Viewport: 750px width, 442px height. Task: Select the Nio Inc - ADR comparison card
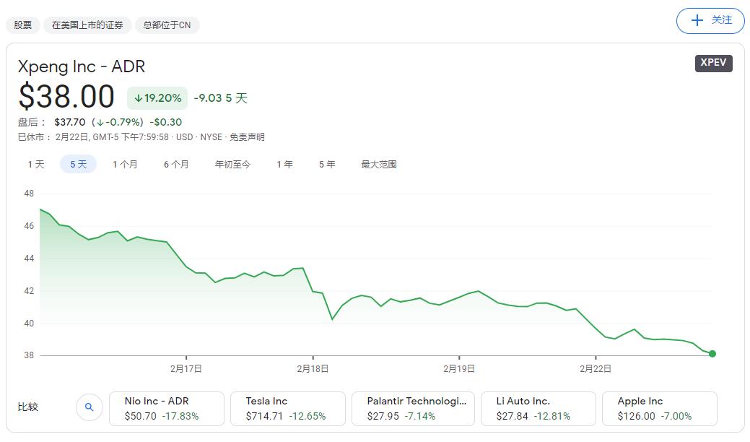166,408
